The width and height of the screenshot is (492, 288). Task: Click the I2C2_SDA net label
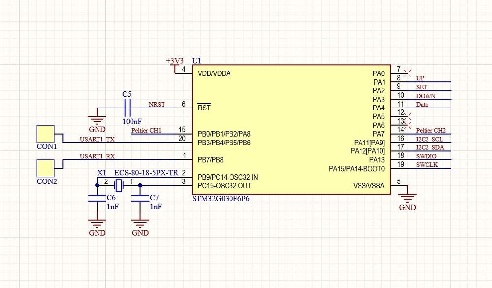pyautogui.click(x=430, y=147)
